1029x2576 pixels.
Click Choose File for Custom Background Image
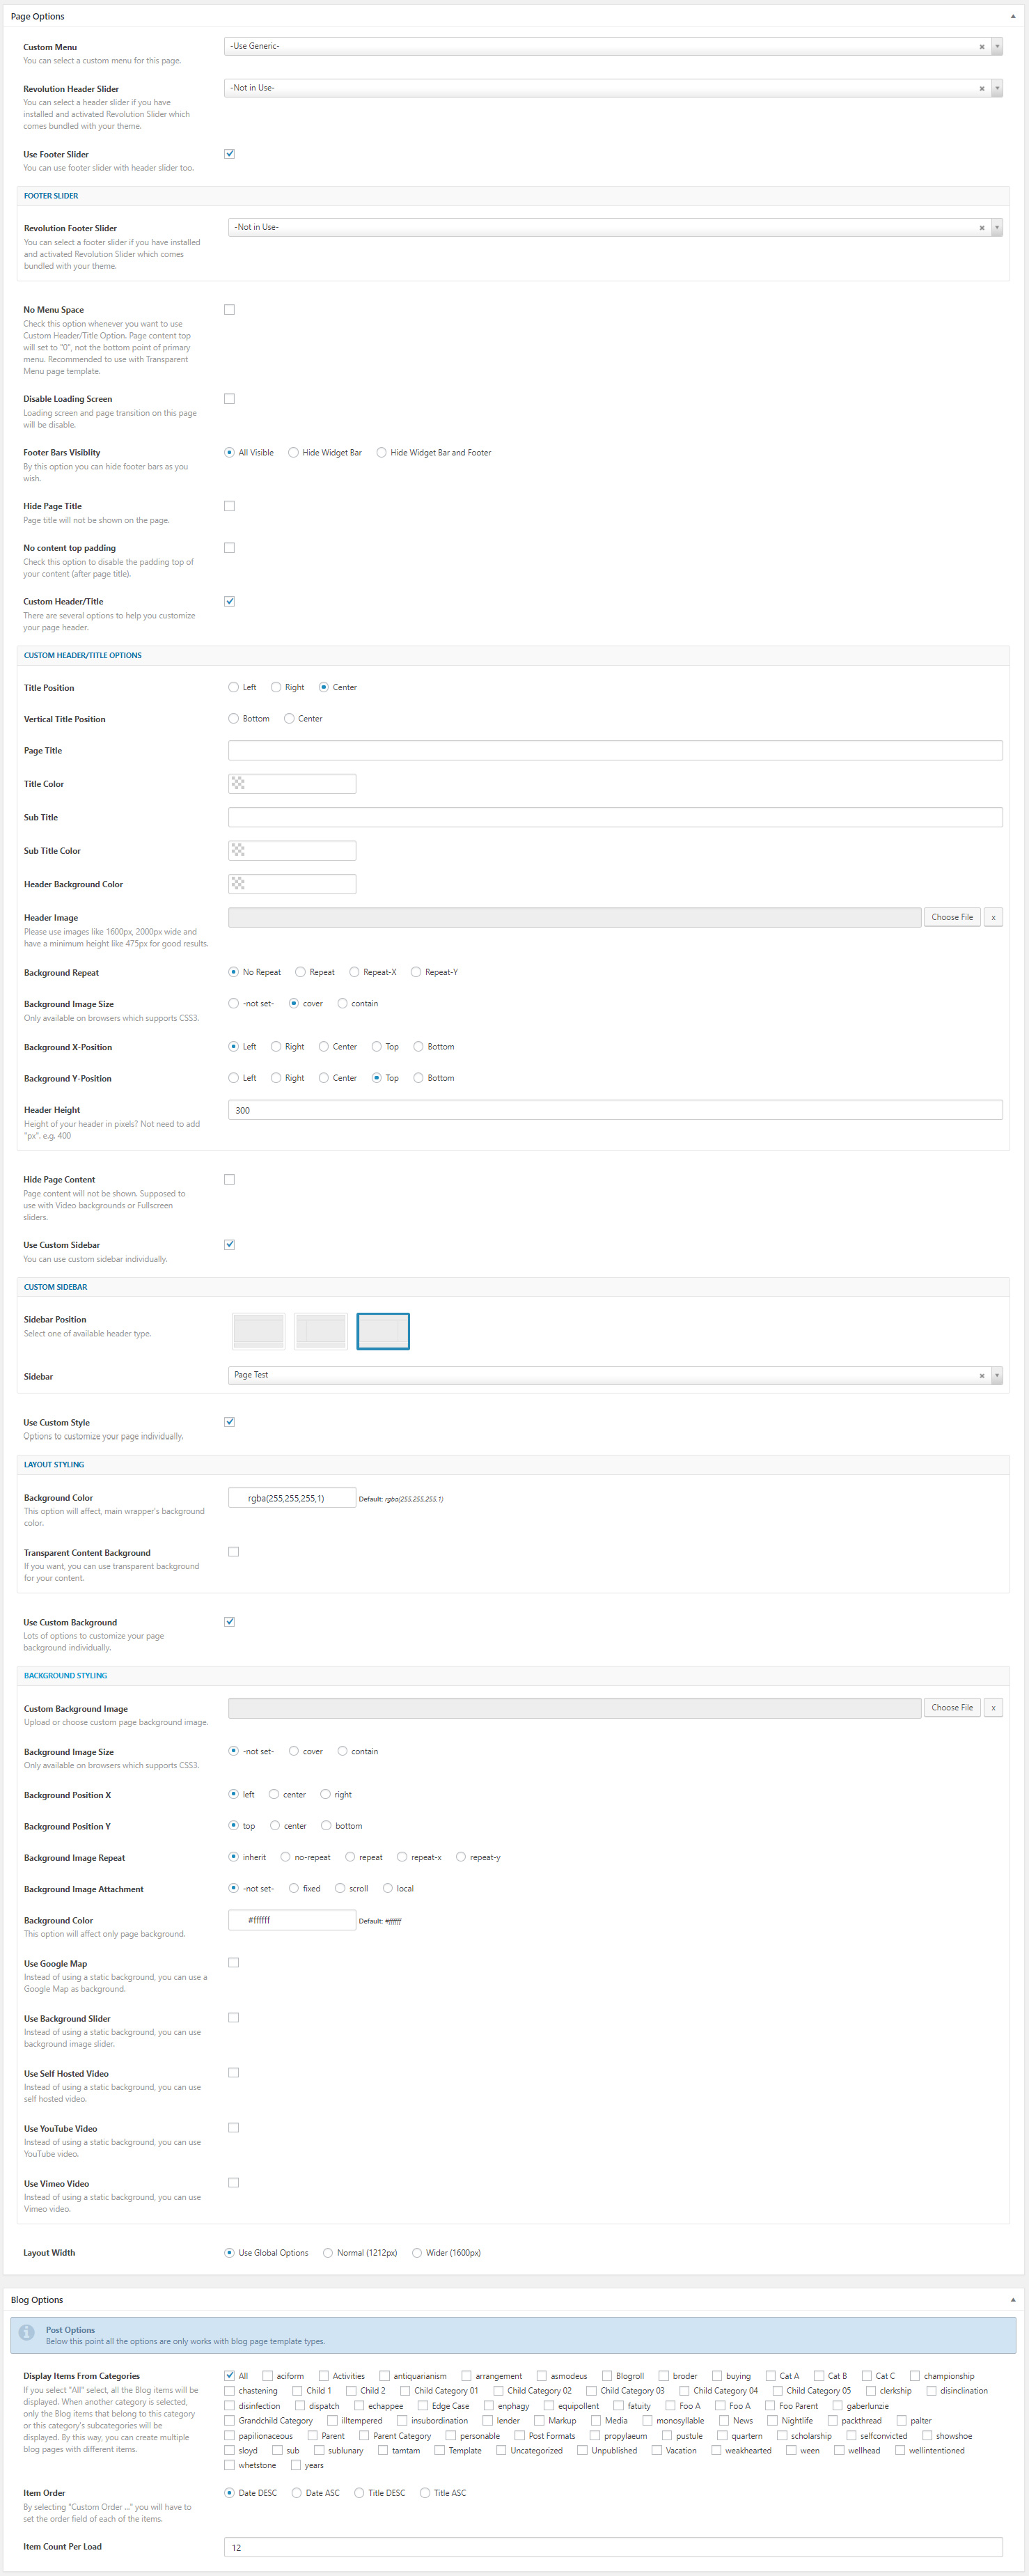click(x=951, y=1708)
